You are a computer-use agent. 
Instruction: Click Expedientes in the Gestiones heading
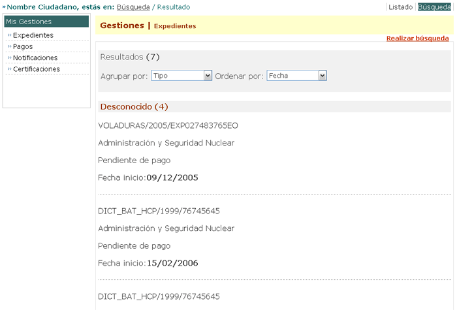[175, 26]
